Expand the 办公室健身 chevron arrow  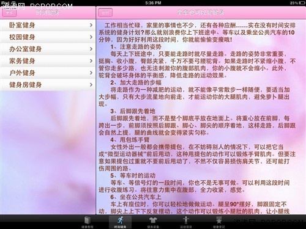(x=91, y=49)
